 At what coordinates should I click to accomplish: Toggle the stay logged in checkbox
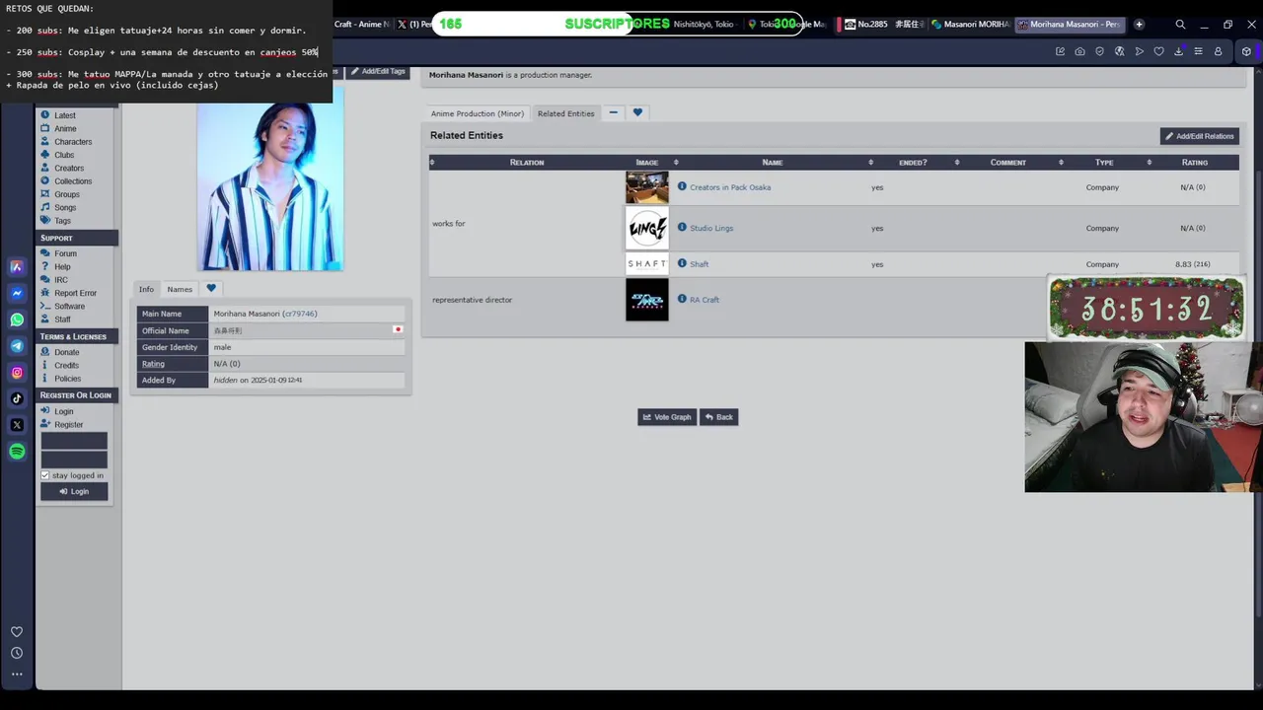[x=45, y=475]
